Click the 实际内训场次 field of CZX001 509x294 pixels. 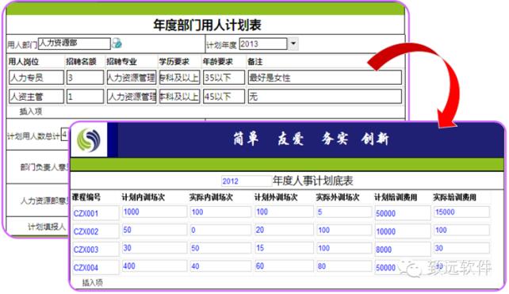tap(220, 212)
